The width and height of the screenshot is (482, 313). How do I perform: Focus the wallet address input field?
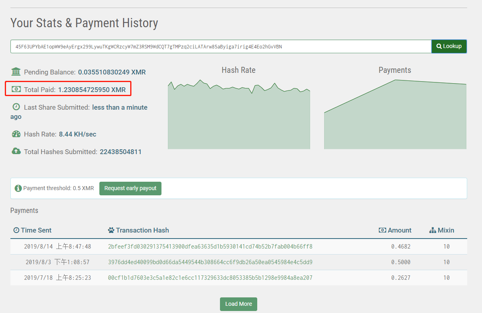[x=221, y=46]
